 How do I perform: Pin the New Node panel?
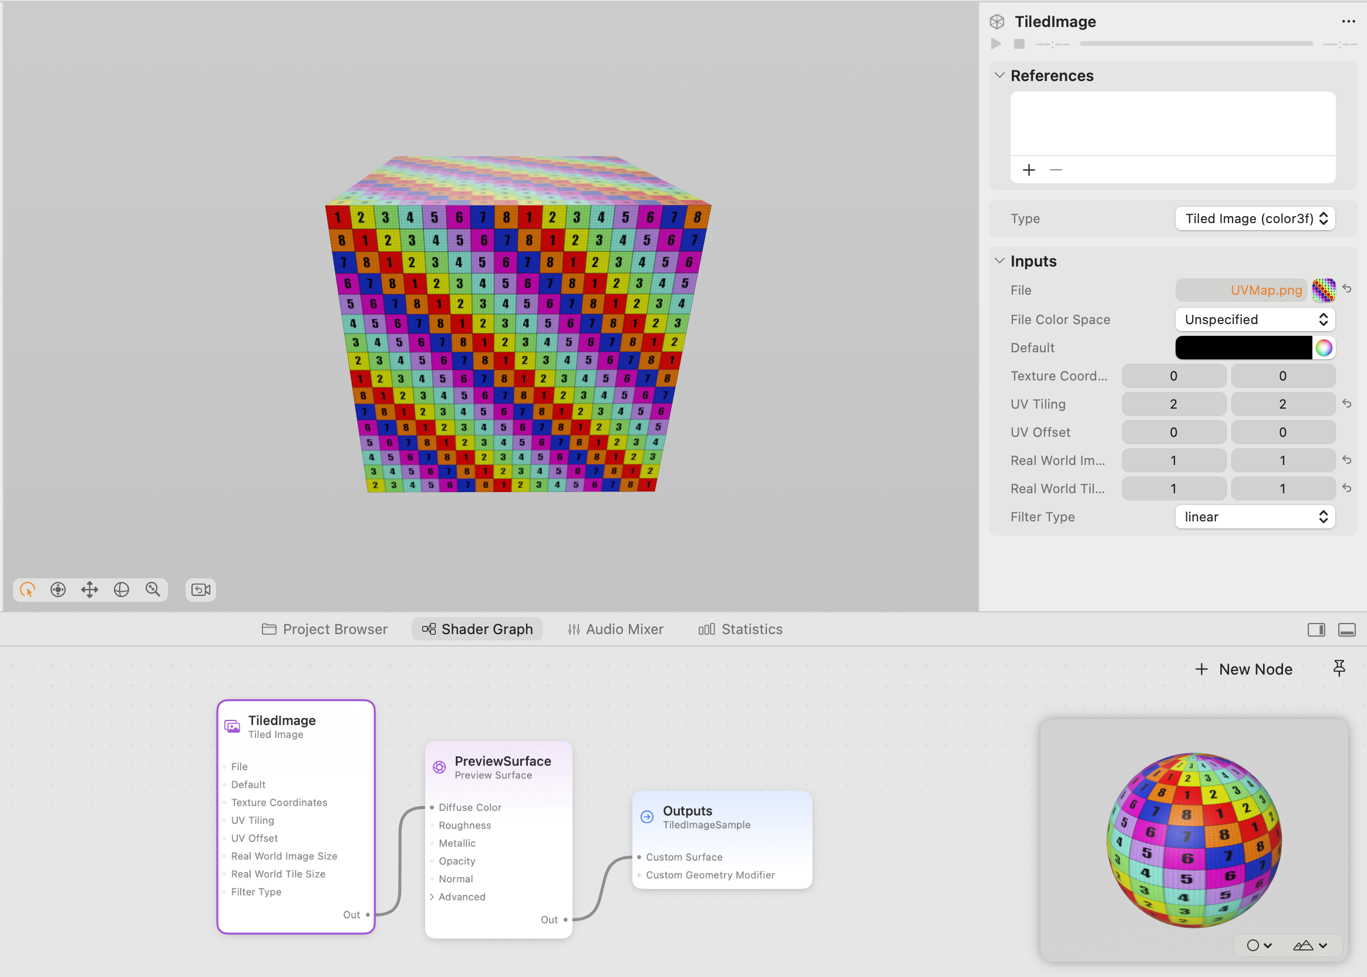pos(1339,668)
